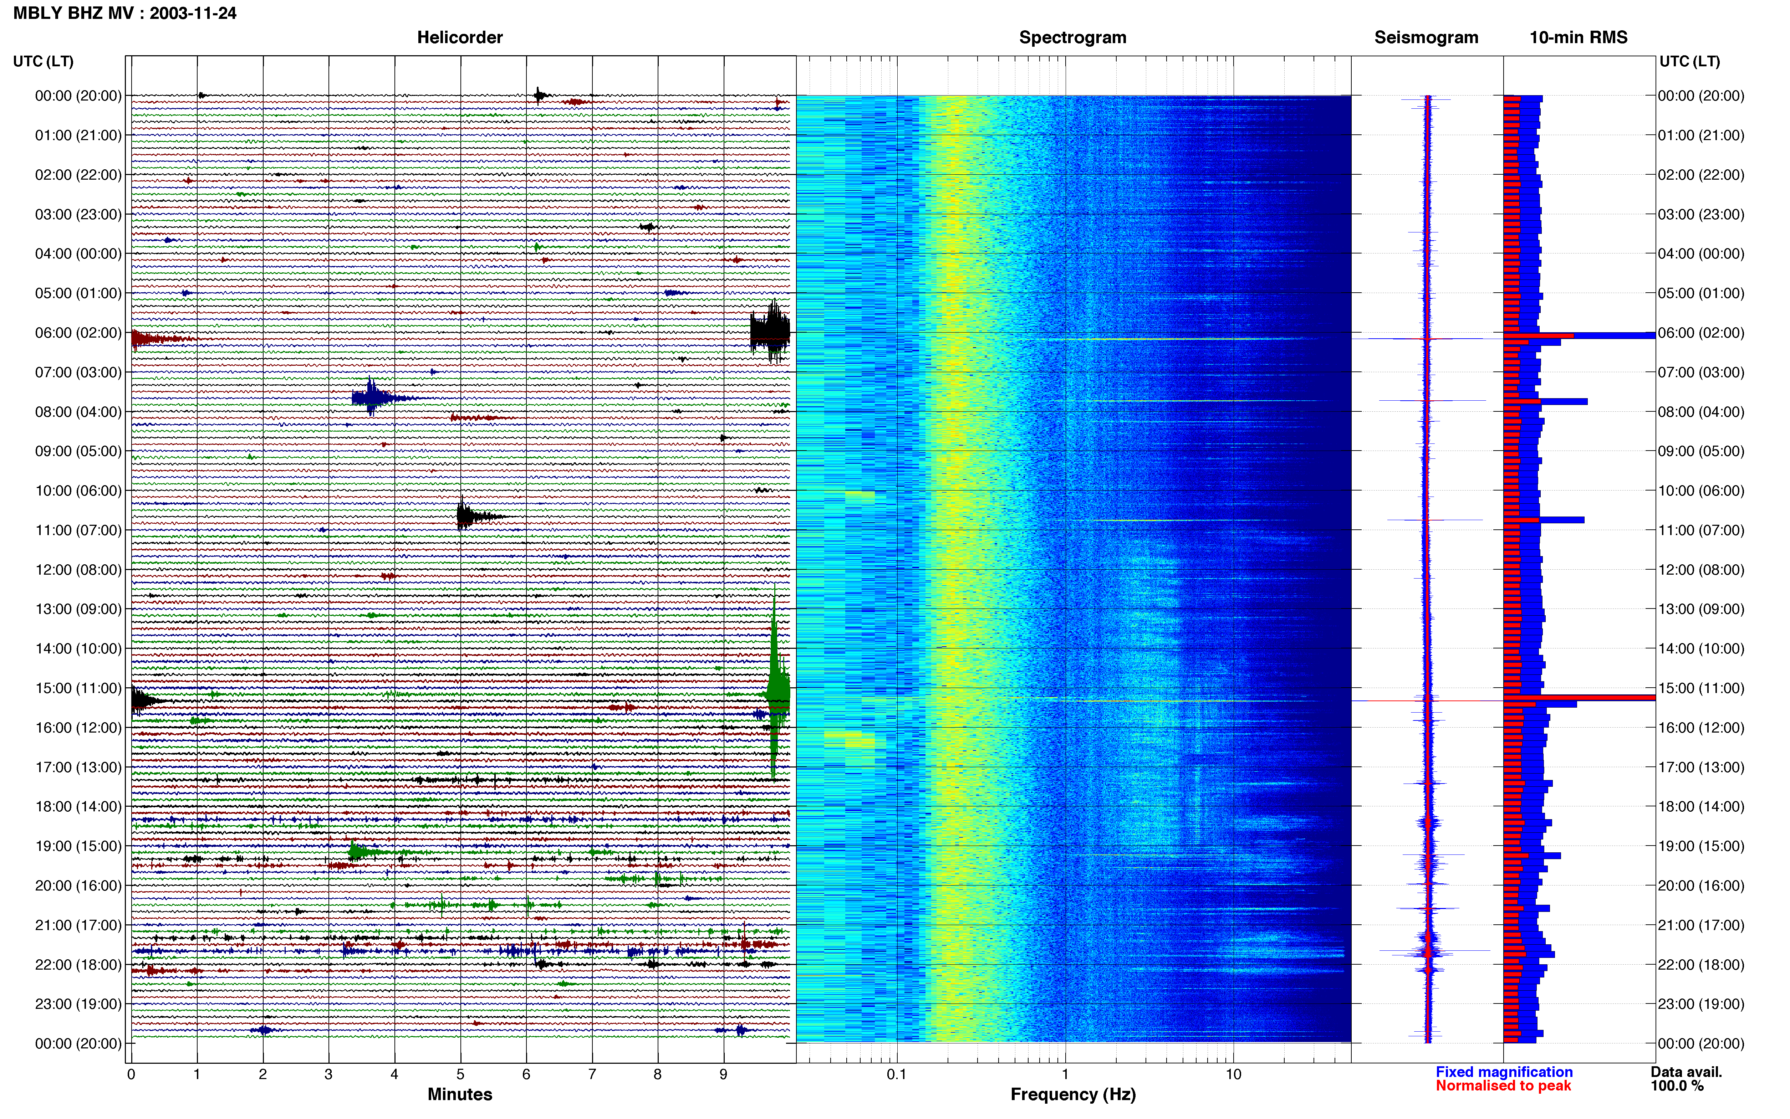The width and height of the screenshot is (1790, 1119).
Task: Click the left '08:00 (04:00)' time label
Action: [x=78, y=411]
